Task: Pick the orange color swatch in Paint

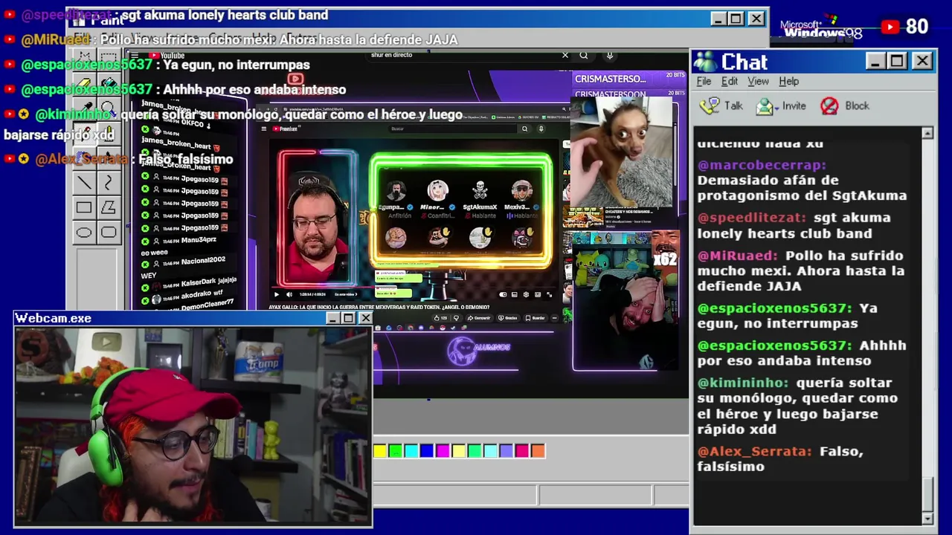Action: coord(538,450)
